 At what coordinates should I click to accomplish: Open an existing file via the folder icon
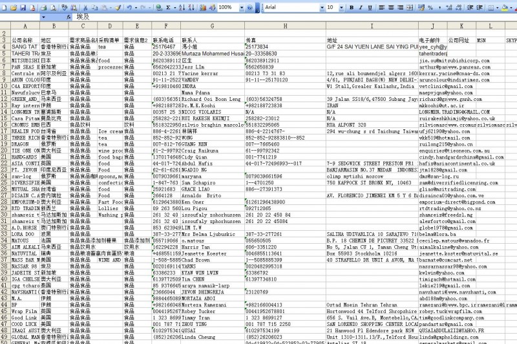(x=14, y=8)
